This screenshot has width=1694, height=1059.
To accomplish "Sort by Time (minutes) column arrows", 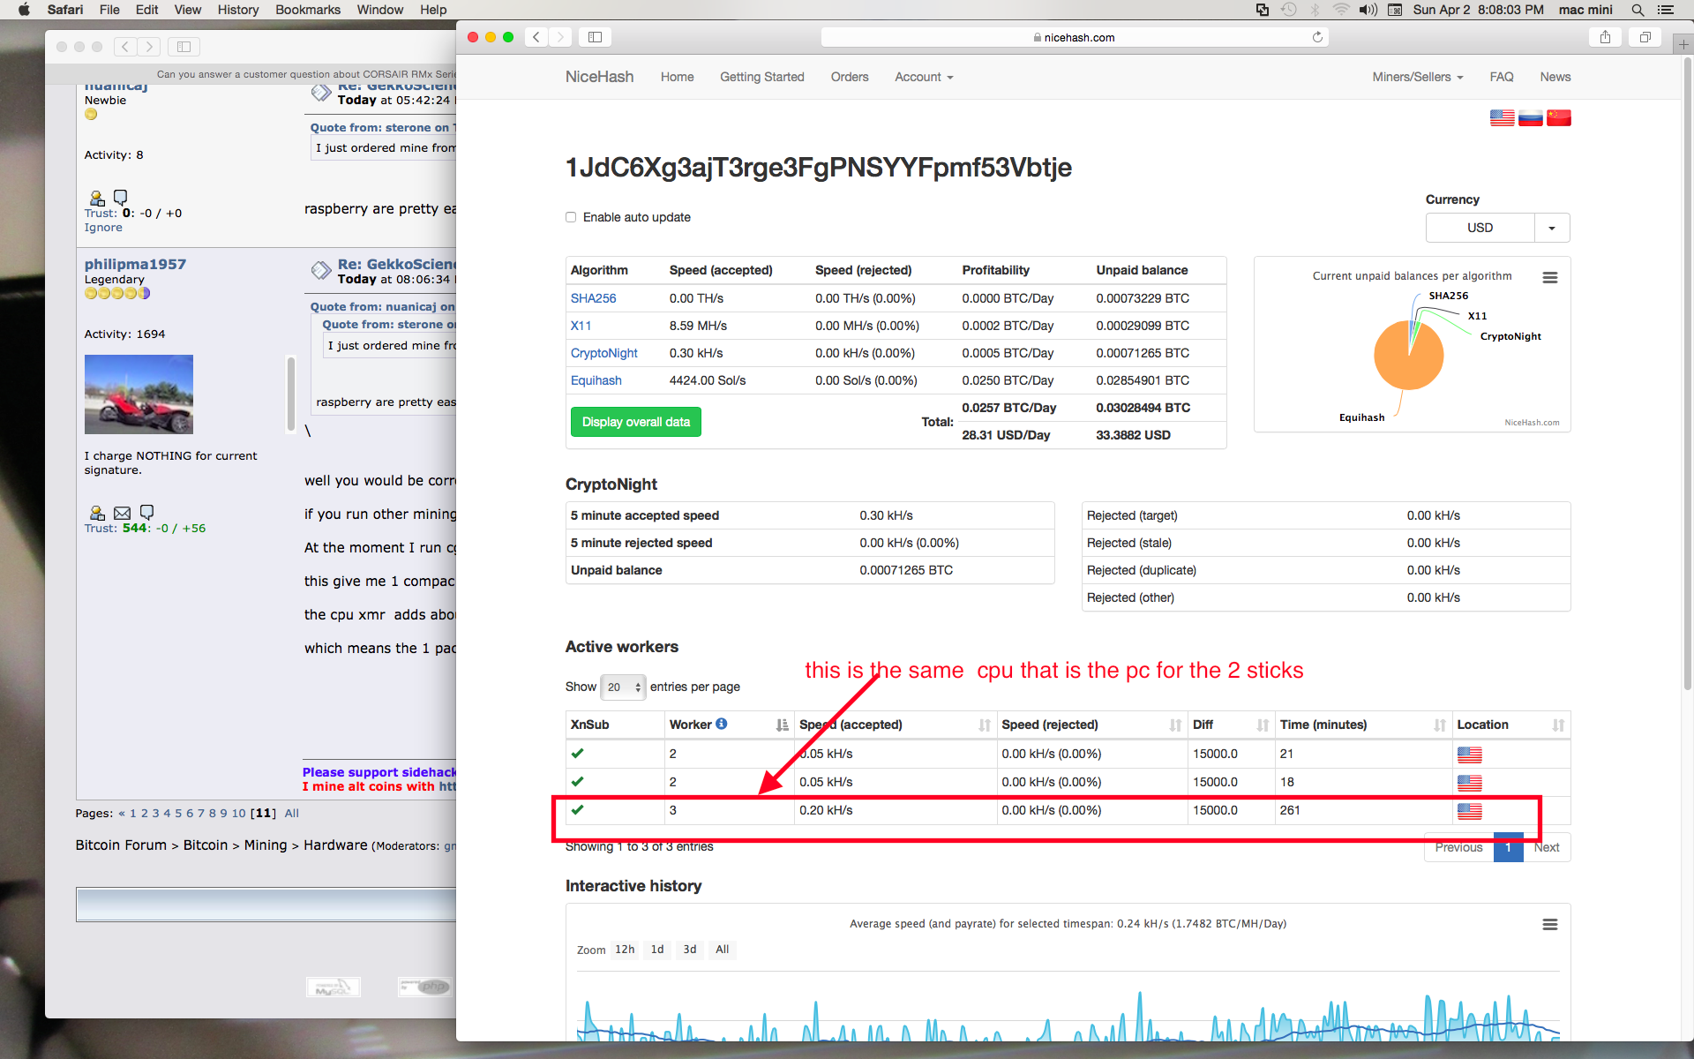I will (x=1440, y=725).
